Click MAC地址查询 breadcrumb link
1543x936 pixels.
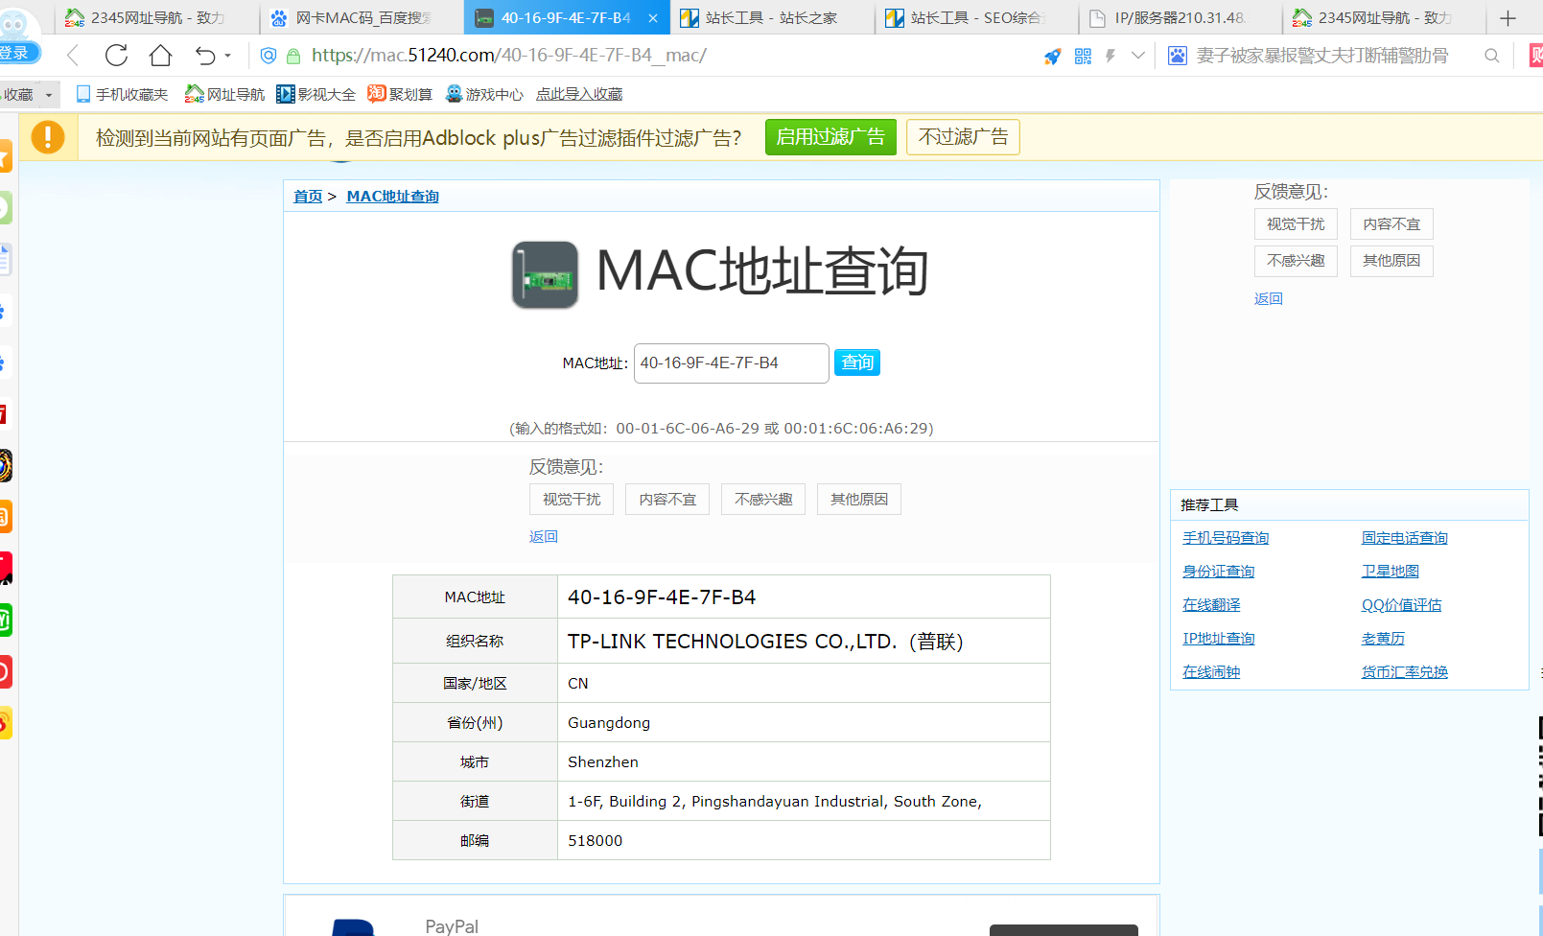coord(392,197)
